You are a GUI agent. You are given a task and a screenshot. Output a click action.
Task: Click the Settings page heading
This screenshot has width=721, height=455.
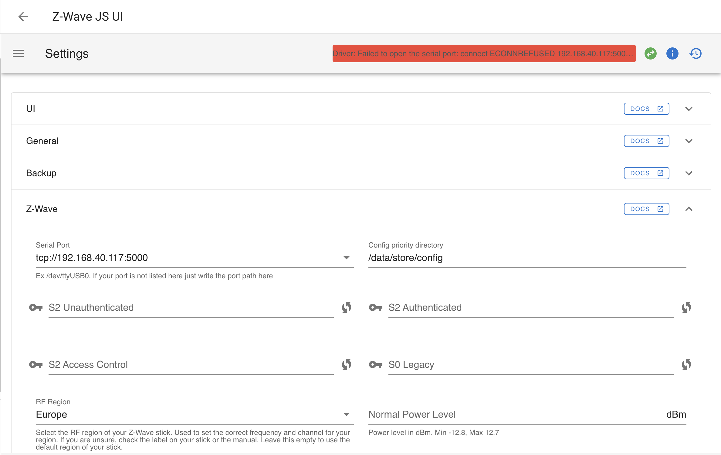67,54
